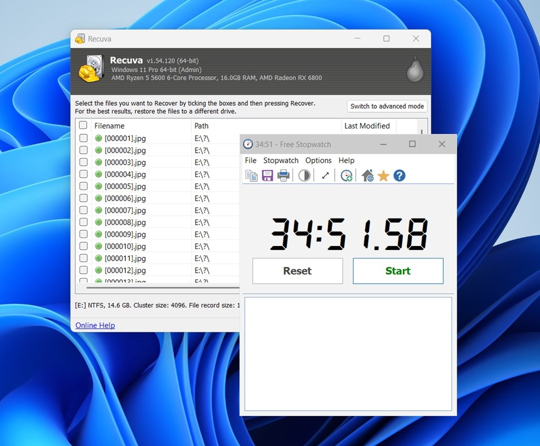Image resolution: width=540 pixels, height=446 pixels.
Task: Sort files by the Filename column
Action: (x=109, y=125)
